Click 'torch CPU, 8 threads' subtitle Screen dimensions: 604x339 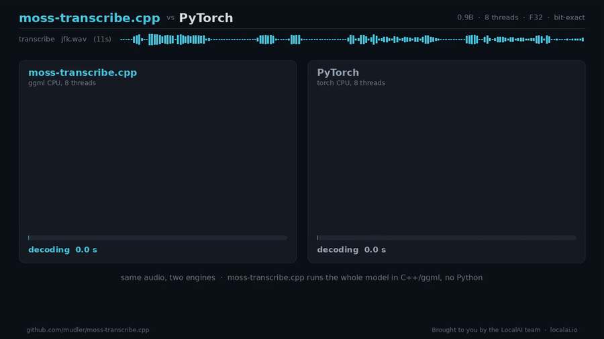(x=351, y=83)
